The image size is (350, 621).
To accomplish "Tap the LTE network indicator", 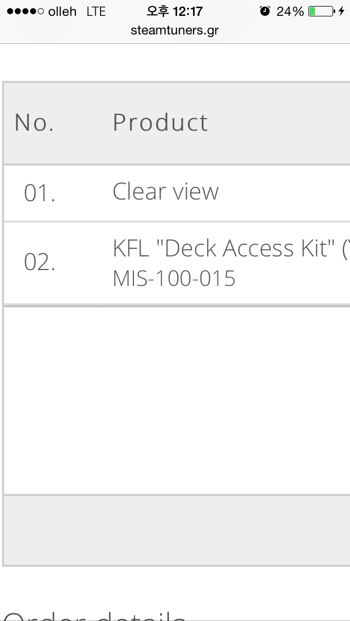I will (96, 11).
